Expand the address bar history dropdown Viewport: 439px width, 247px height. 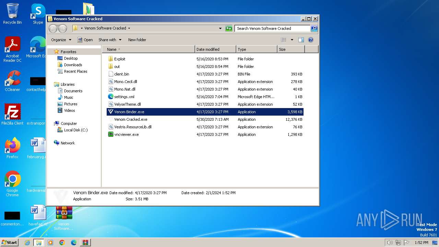point(220,28)
